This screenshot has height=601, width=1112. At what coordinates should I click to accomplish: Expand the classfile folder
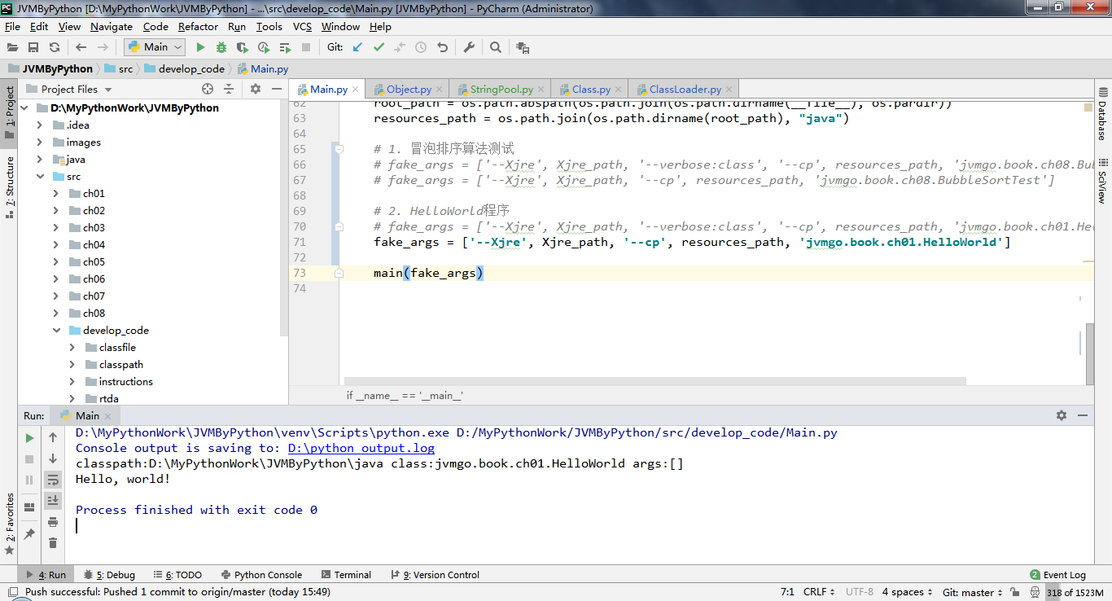coord(72,348)
